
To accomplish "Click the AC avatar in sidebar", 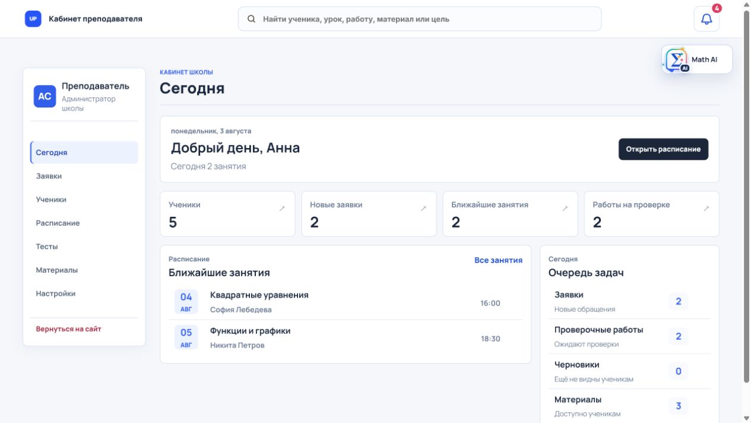I will point(45,96).
